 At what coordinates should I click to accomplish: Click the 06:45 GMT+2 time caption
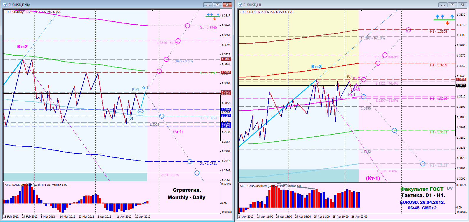(422, 208)
